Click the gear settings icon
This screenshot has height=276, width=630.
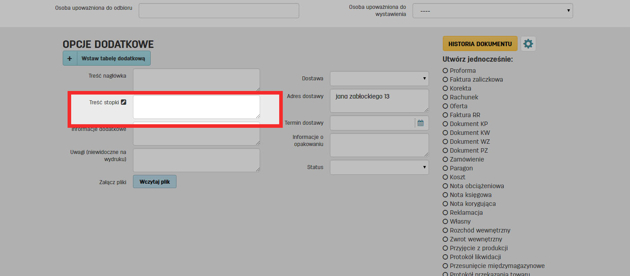pos(528,44)
